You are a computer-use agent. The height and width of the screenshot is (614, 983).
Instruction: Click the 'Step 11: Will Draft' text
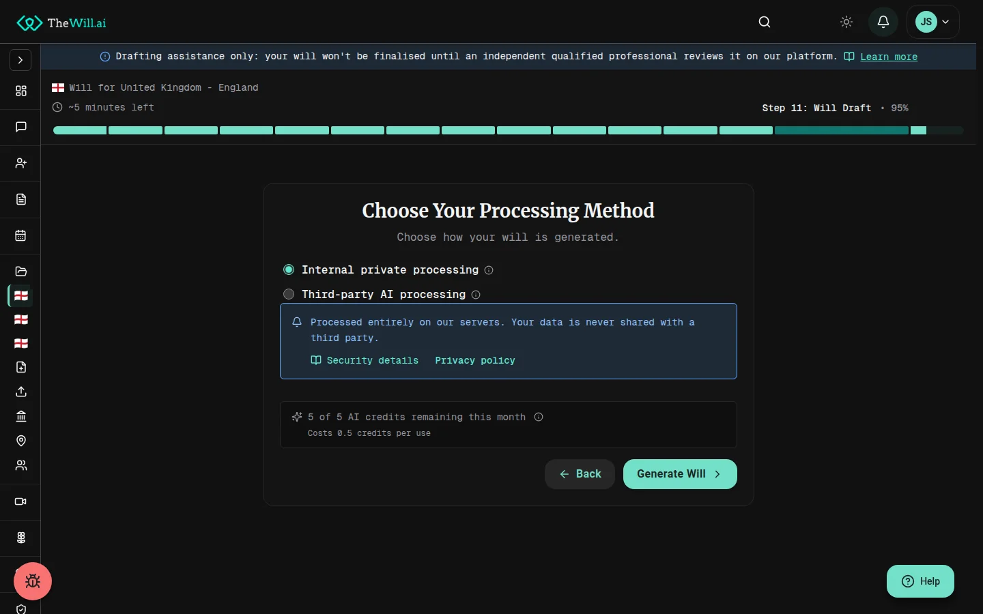[816, 108]
